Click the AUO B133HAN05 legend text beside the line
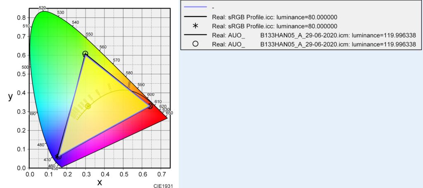 [x=314, y=35]
